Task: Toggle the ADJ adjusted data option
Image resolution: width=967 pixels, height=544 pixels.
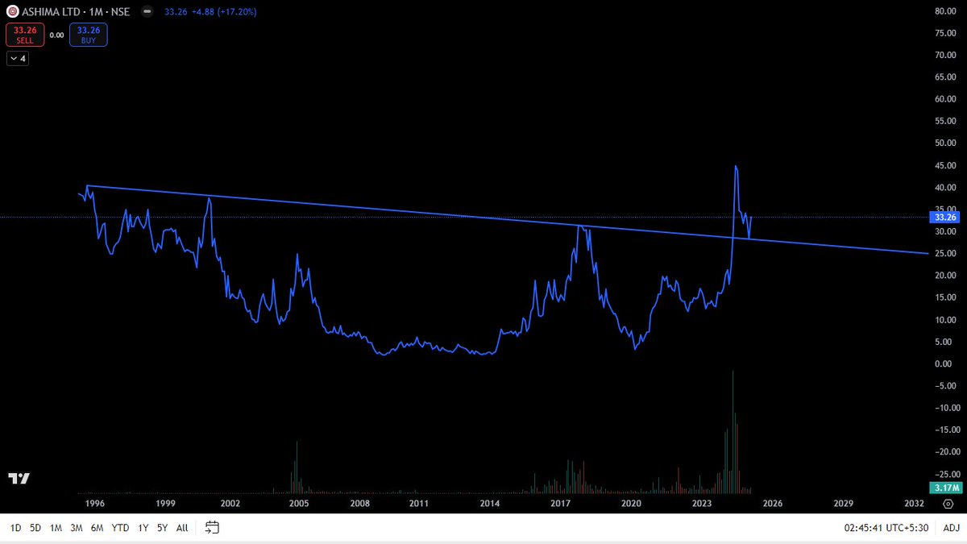Action: coord(951,528)
